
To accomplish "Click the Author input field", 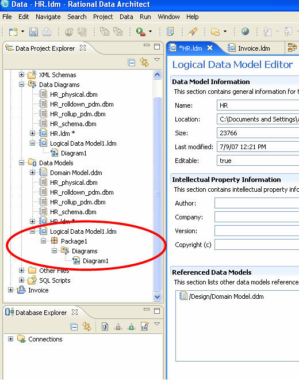I will point(257,203).
